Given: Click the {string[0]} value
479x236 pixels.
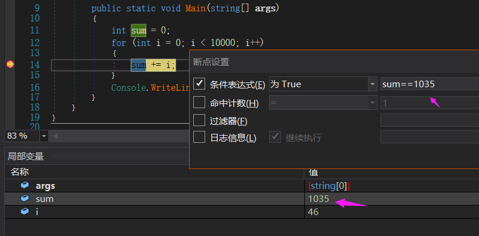Looking at the screenshot, I should [329, 186].
